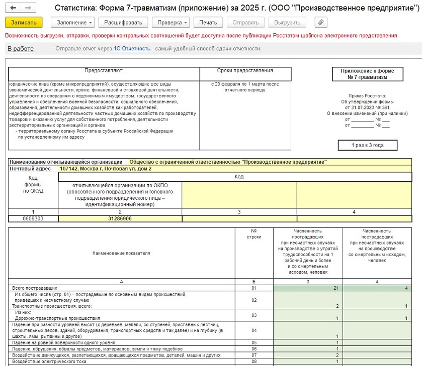Click the Приложение к форме № 7-травматизм box

coord(367,74)
